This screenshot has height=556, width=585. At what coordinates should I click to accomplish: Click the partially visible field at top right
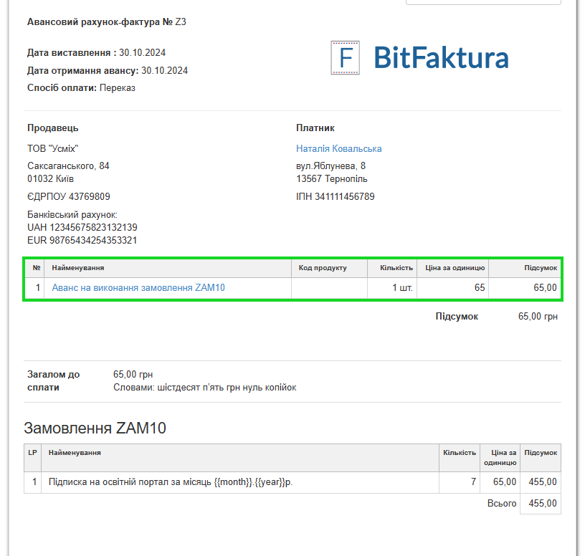click(x=482, y=2)
